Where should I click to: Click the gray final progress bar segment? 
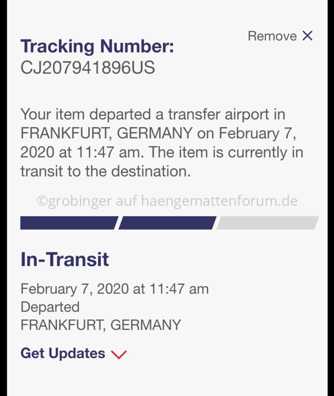tap(267, 223)
